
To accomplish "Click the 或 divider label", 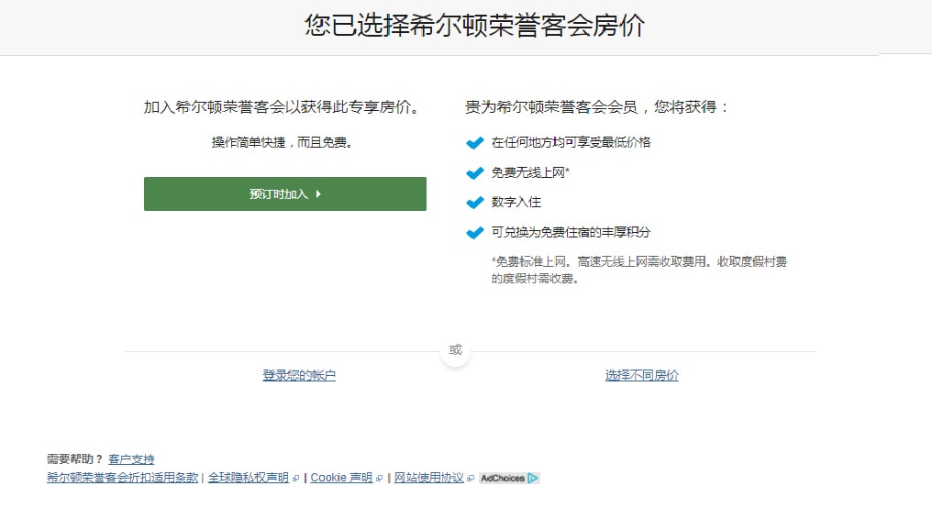I will pyautogui.click(x=455, y=349).
